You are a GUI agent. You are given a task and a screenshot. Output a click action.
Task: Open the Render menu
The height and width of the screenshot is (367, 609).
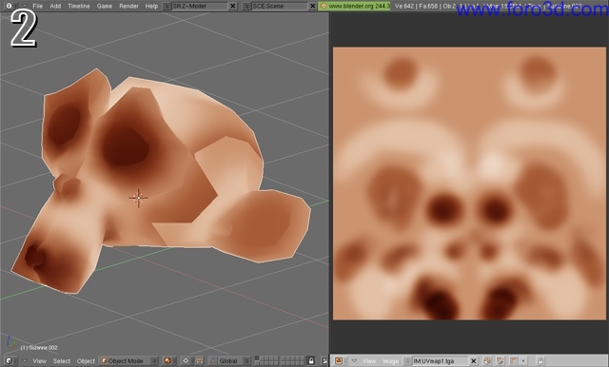[128, 6]
